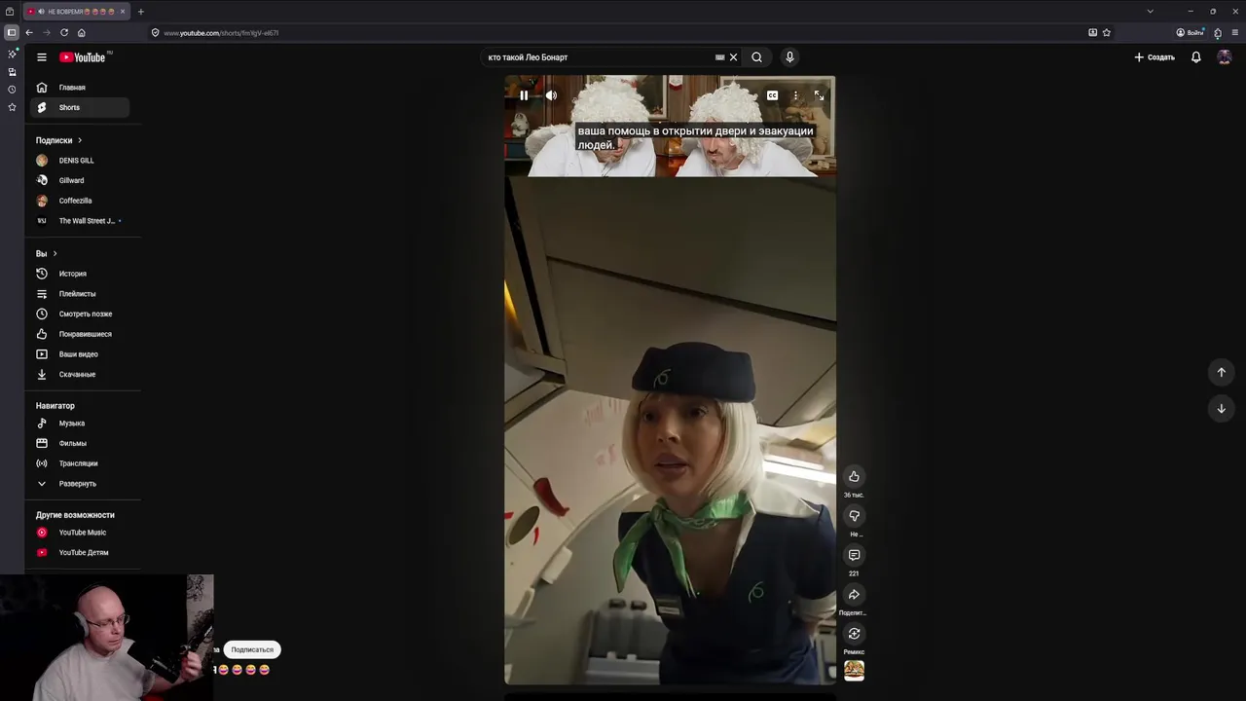Open Скачанные downloads

(x=80, y=374)
